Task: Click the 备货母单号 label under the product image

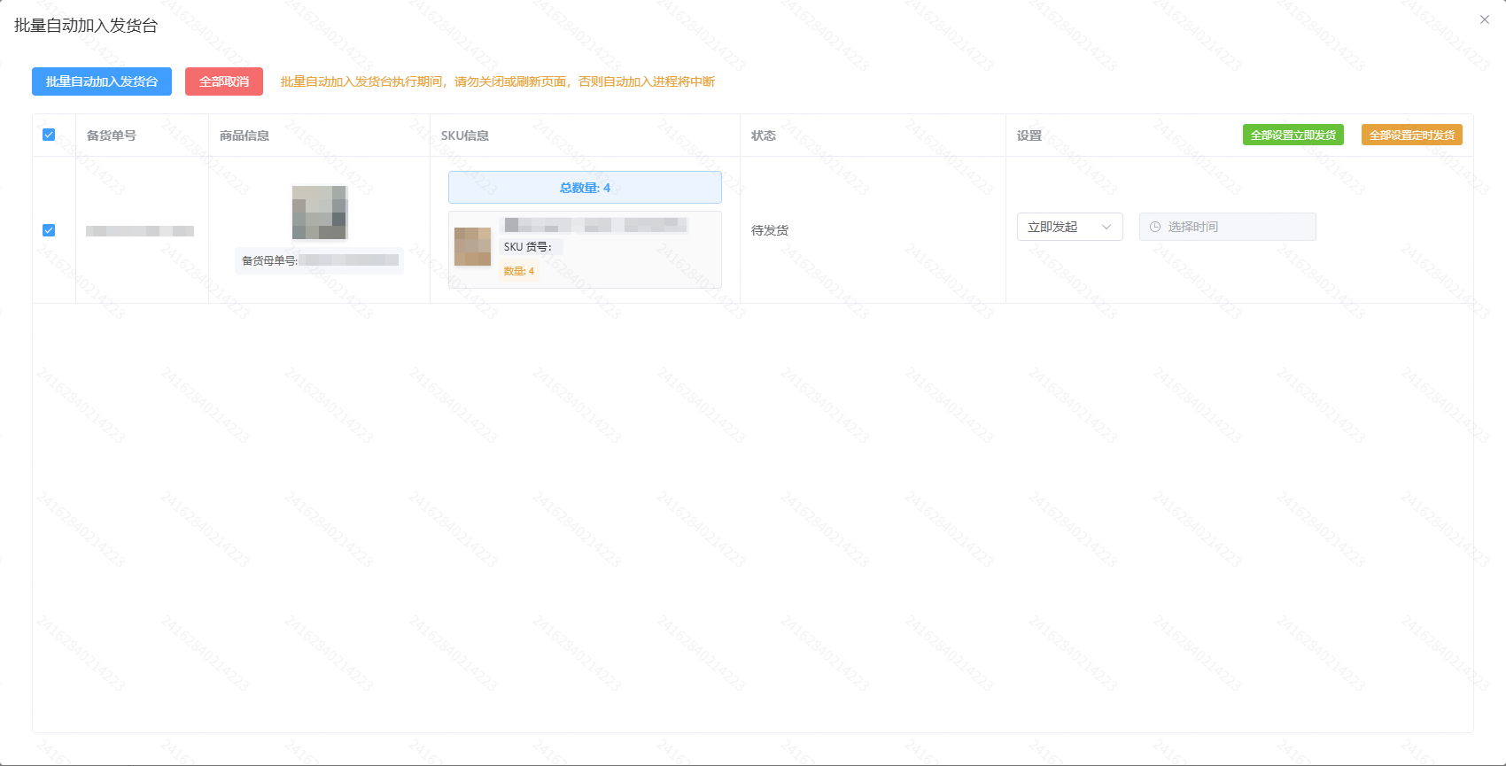Action: pyautogui.click(x=269, y=260)
